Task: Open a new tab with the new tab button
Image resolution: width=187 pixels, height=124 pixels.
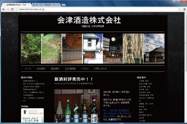Action: coord(64,5)
